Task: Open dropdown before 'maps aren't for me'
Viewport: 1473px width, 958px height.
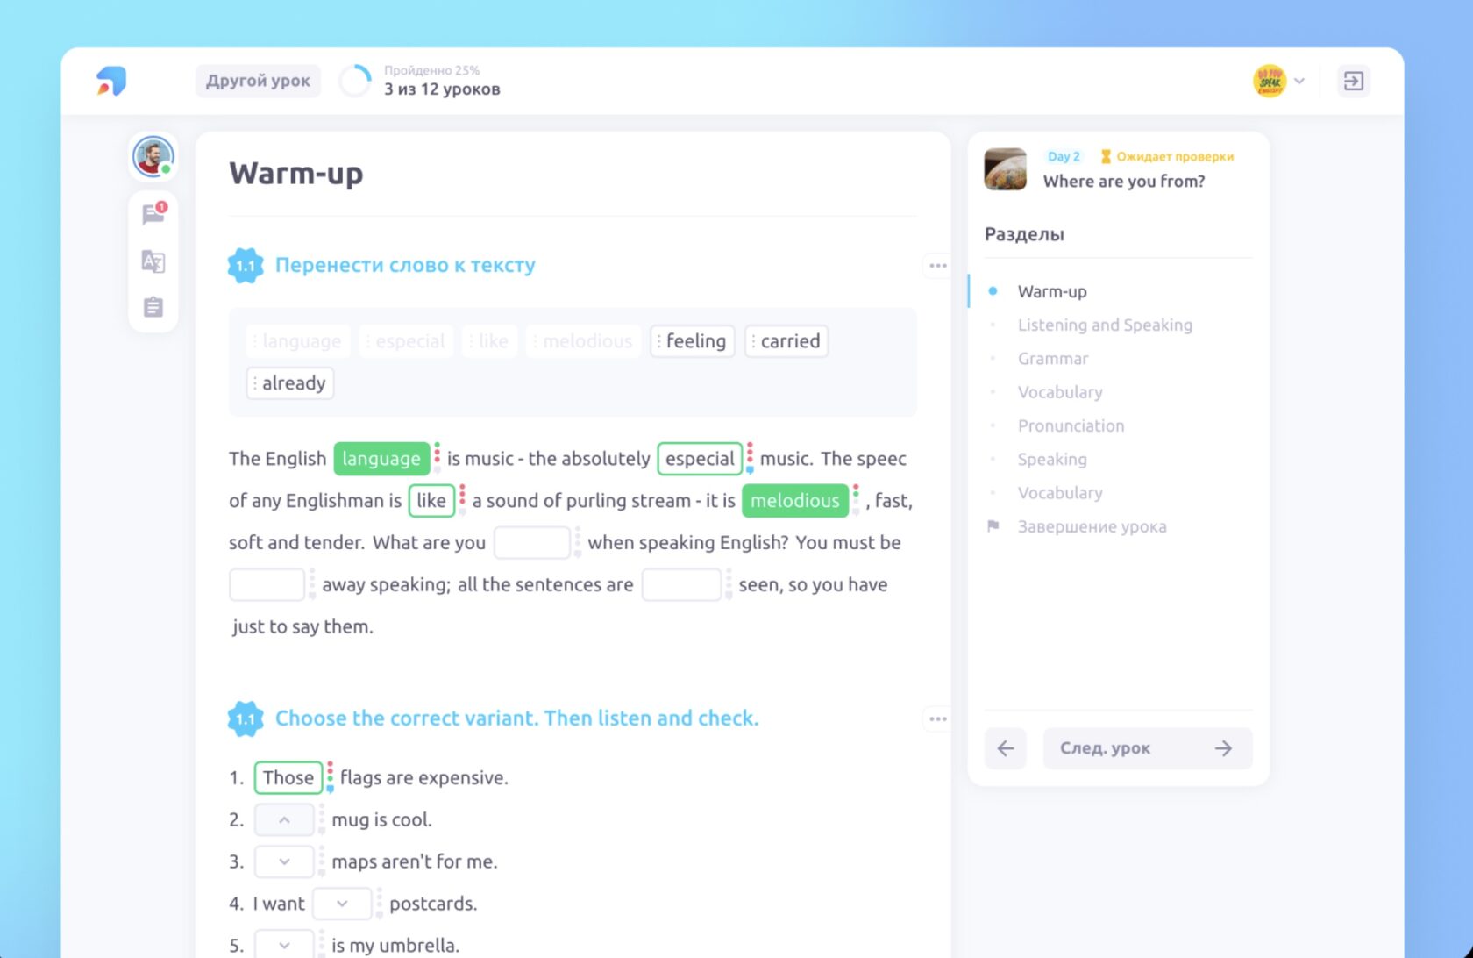Action: (284, 861)
